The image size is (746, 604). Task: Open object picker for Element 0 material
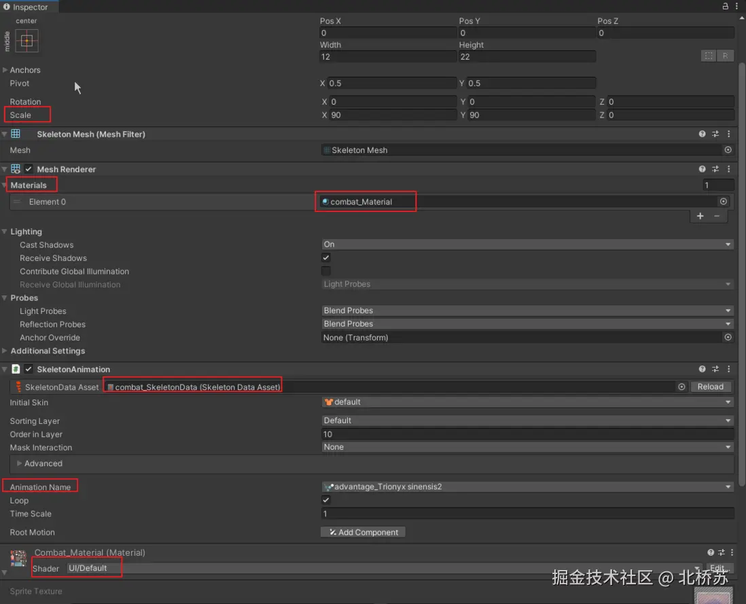click(723, 202)
